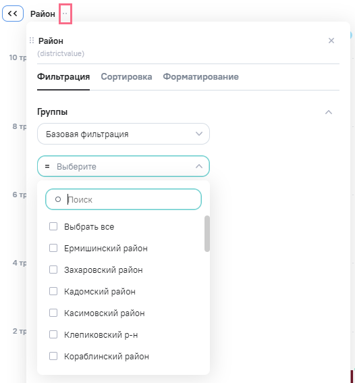Collapse the Группы section chevron
The image size is (355, 383).
(x=329, y=112)
